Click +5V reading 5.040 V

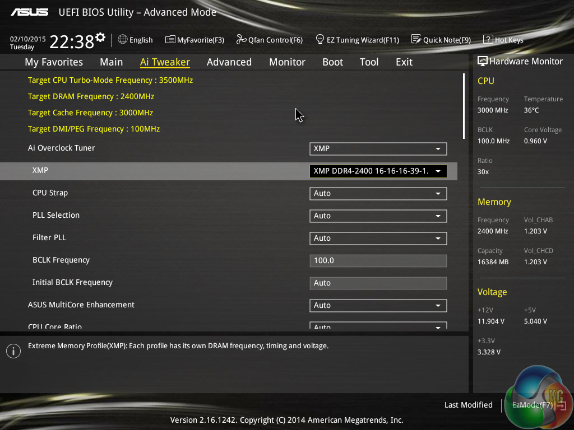535,321
